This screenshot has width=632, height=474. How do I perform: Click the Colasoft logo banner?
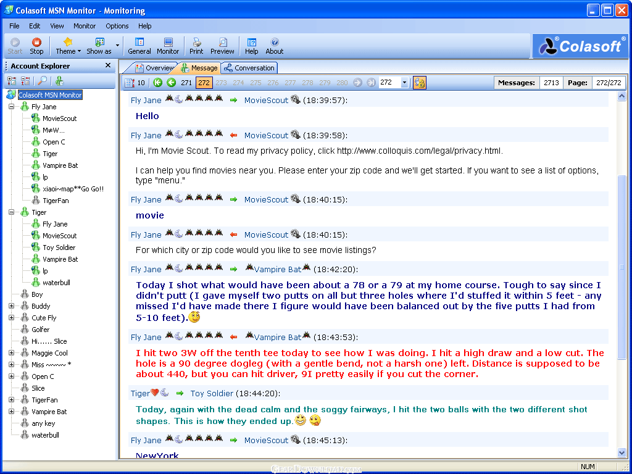(580, 46)
